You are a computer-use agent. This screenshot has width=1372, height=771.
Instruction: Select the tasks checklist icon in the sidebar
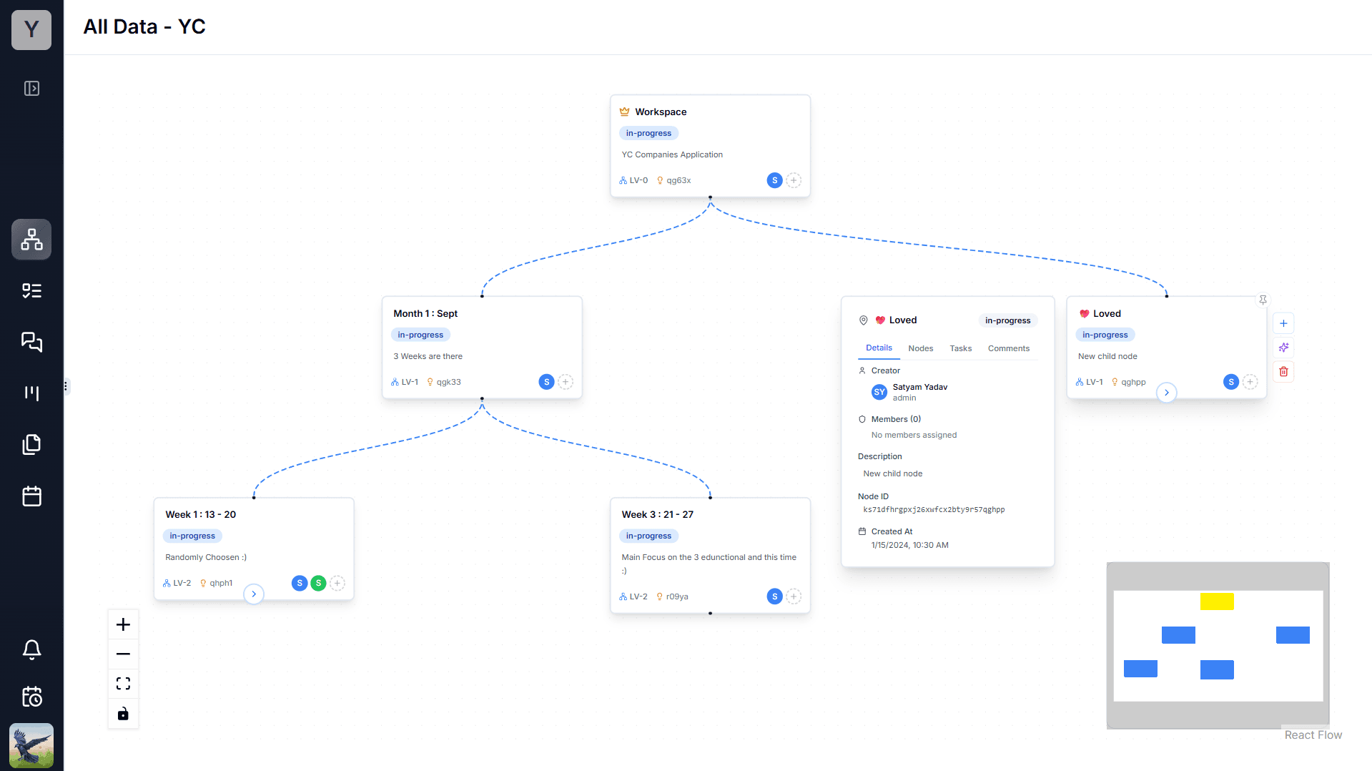31,290
